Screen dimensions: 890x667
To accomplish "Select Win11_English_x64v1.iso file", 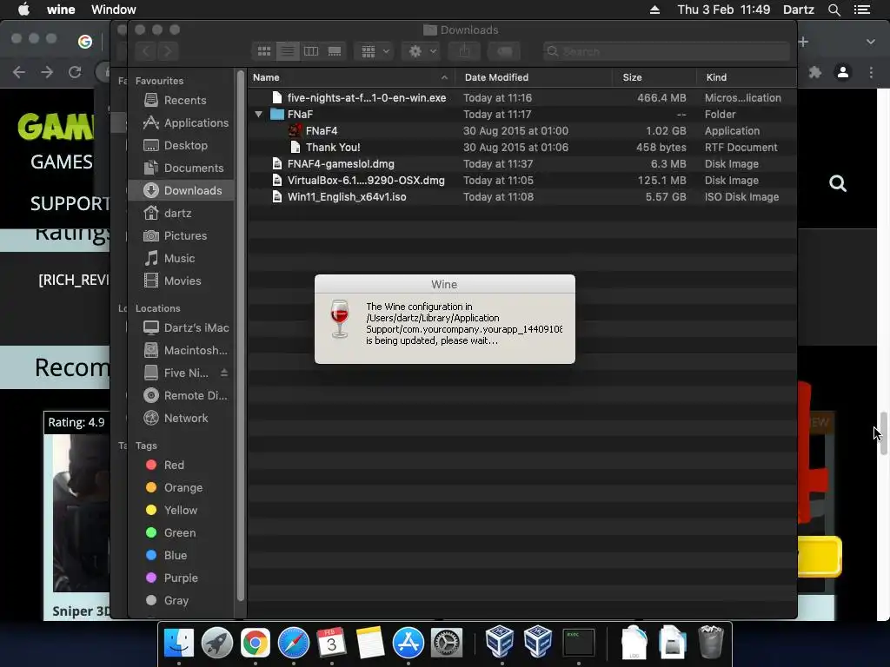I will tap(522, 197).
